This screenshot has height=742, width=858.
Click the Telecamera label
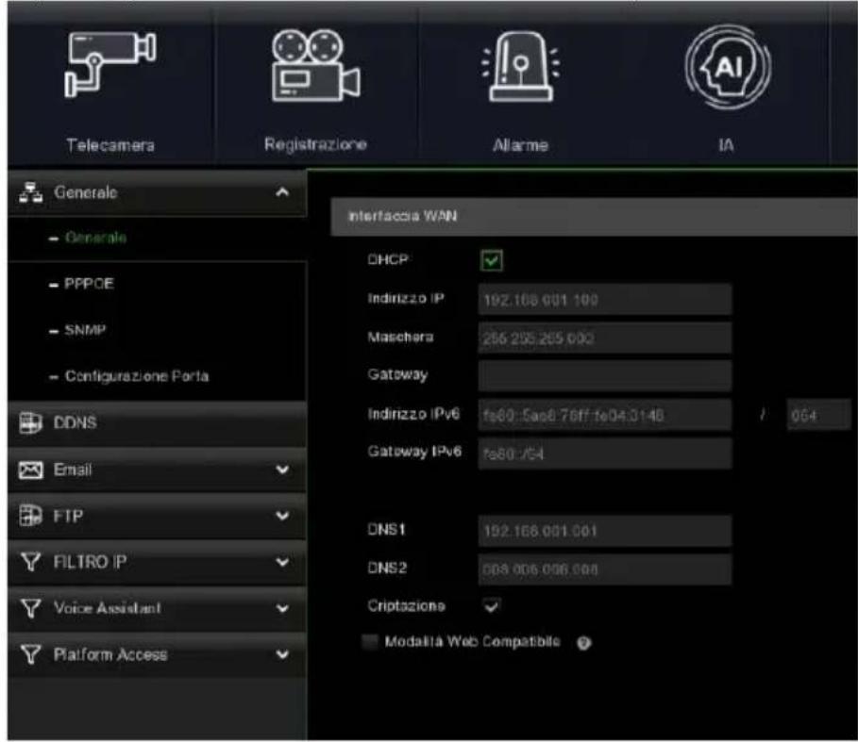click(x=110, y=145)
